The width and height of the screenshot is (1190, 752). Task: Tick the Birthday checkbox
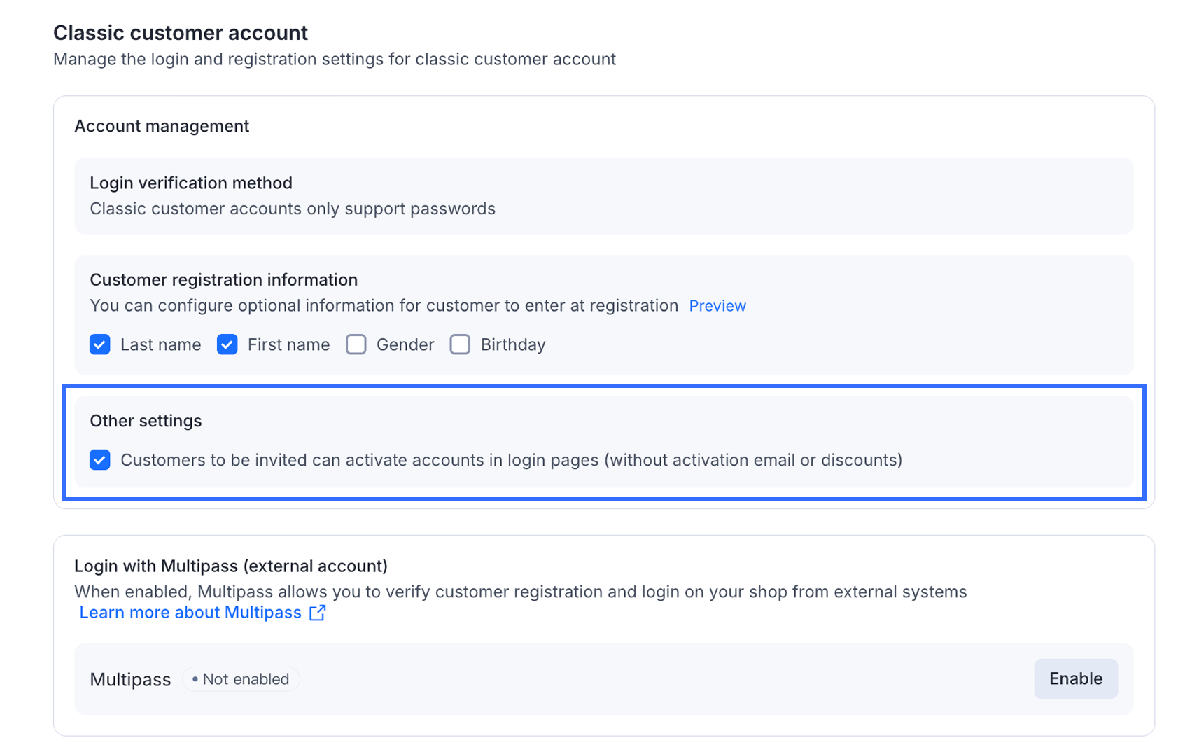tap(460, 344)
